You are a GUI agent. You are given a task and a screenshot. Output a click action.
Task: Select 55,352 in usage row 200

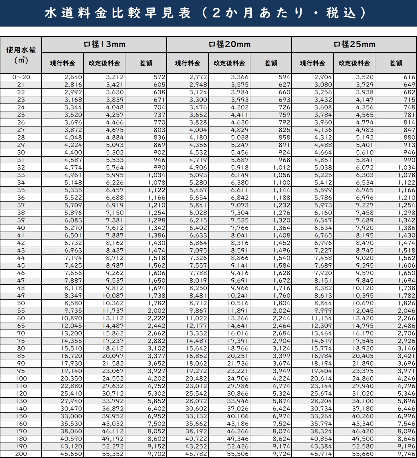pos(113,454)
